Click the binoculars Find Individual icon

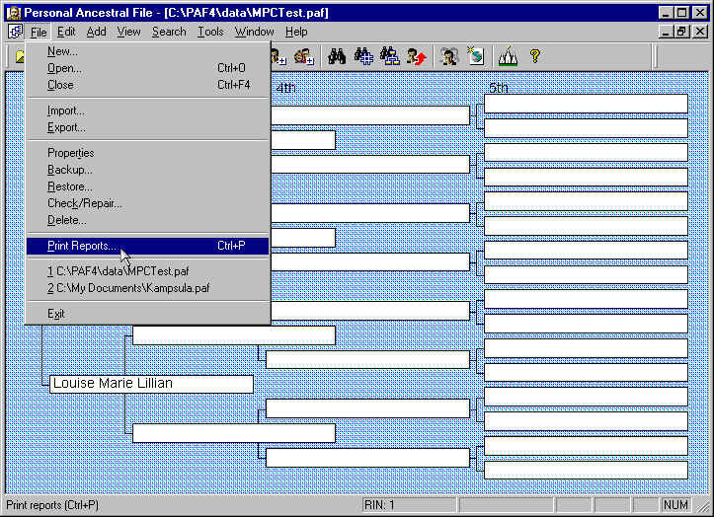point(336,56)
